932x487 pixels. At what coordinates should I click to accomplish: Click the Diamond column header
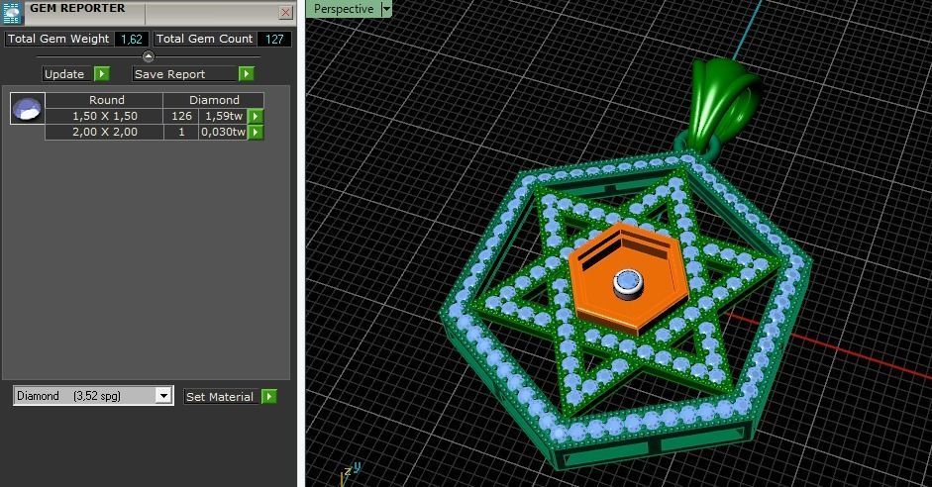[214, 100]
